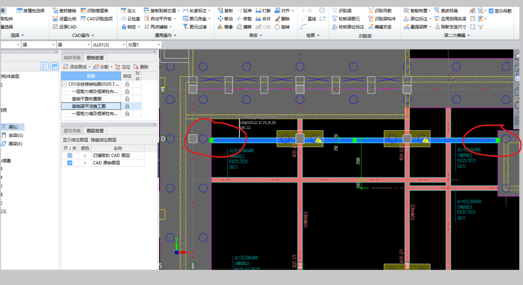The image size is (523, 285).
Task: Switch to 构件列表 tab
Action: coord(72,58)
